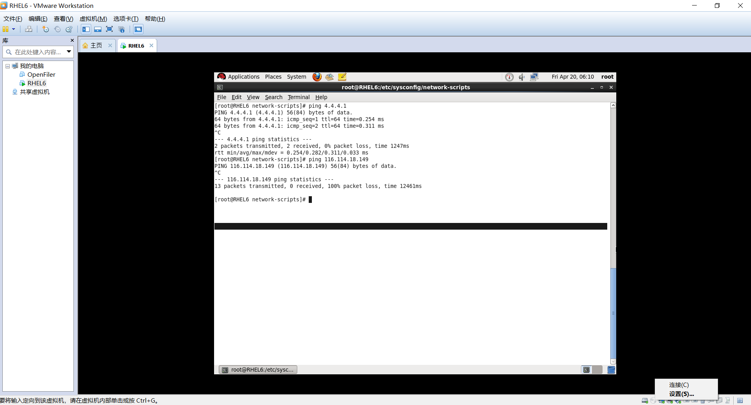Click the terminal scrollbar down arrow
751x405 pixels.
point(613,361)
